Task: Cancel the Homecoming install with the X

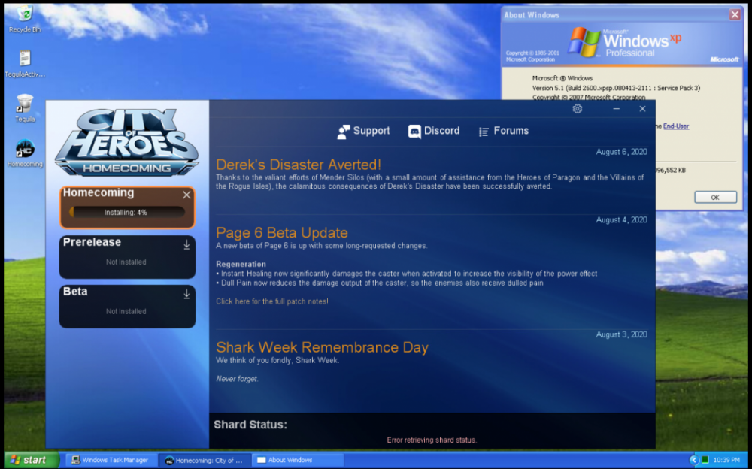Action: pyautogui.click(x=186, y=195)
